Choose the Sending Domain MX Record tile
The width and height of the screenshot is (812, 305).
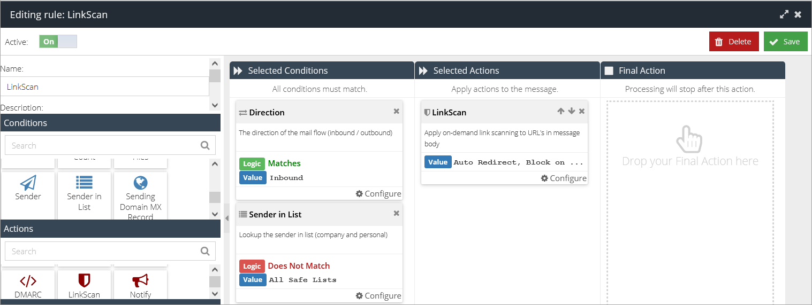[x=140, y=195]
